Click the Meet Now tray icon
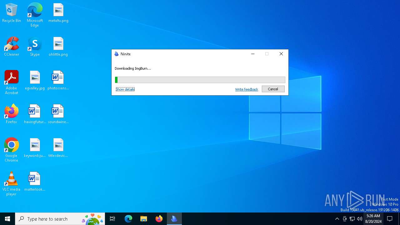 click(345, 219)
